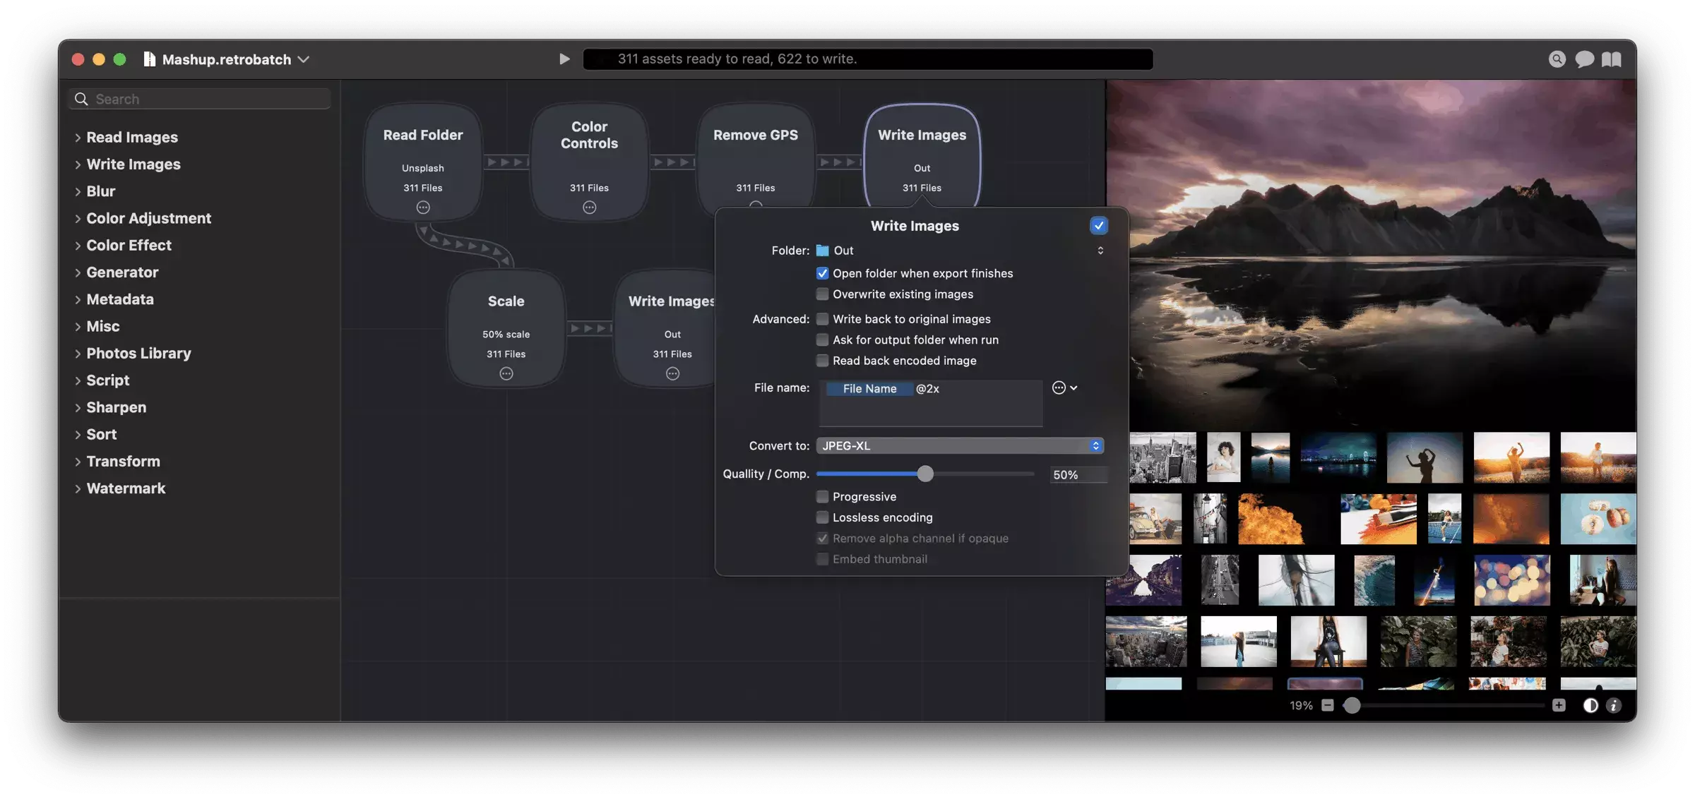Enable Overwrite existing images checkbox
Image resolution: width=1695 pixels, height=799 pixels.
(822, 294)
